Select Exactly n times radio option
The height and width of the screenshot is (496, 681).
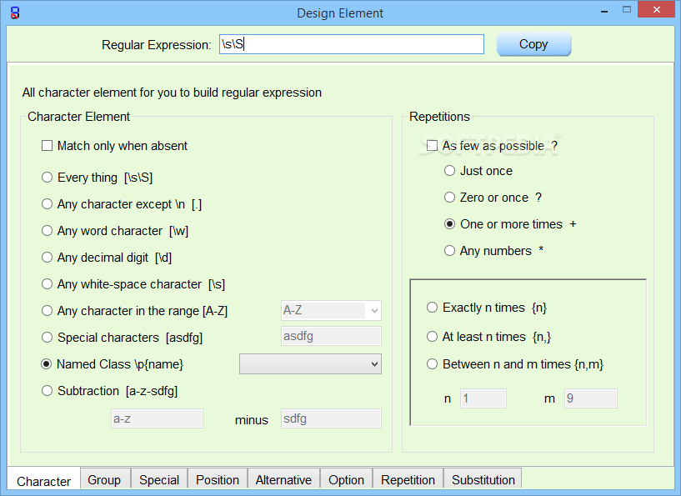point(432,308)
